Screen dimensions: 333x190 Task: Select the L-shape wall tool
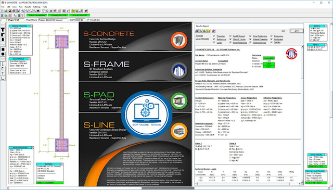3,78
